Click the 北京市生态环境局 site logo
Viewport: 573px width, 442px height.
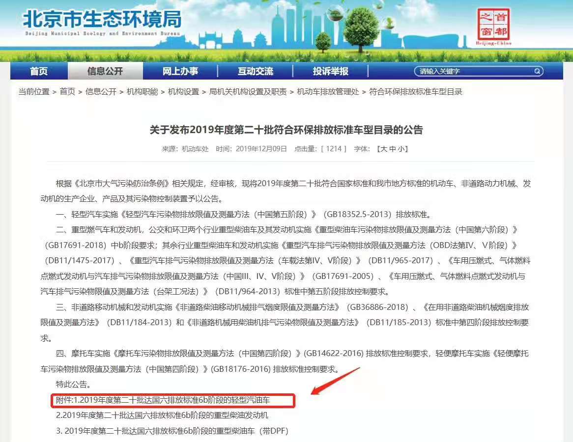pyautogui.click(x=102, y=21)
